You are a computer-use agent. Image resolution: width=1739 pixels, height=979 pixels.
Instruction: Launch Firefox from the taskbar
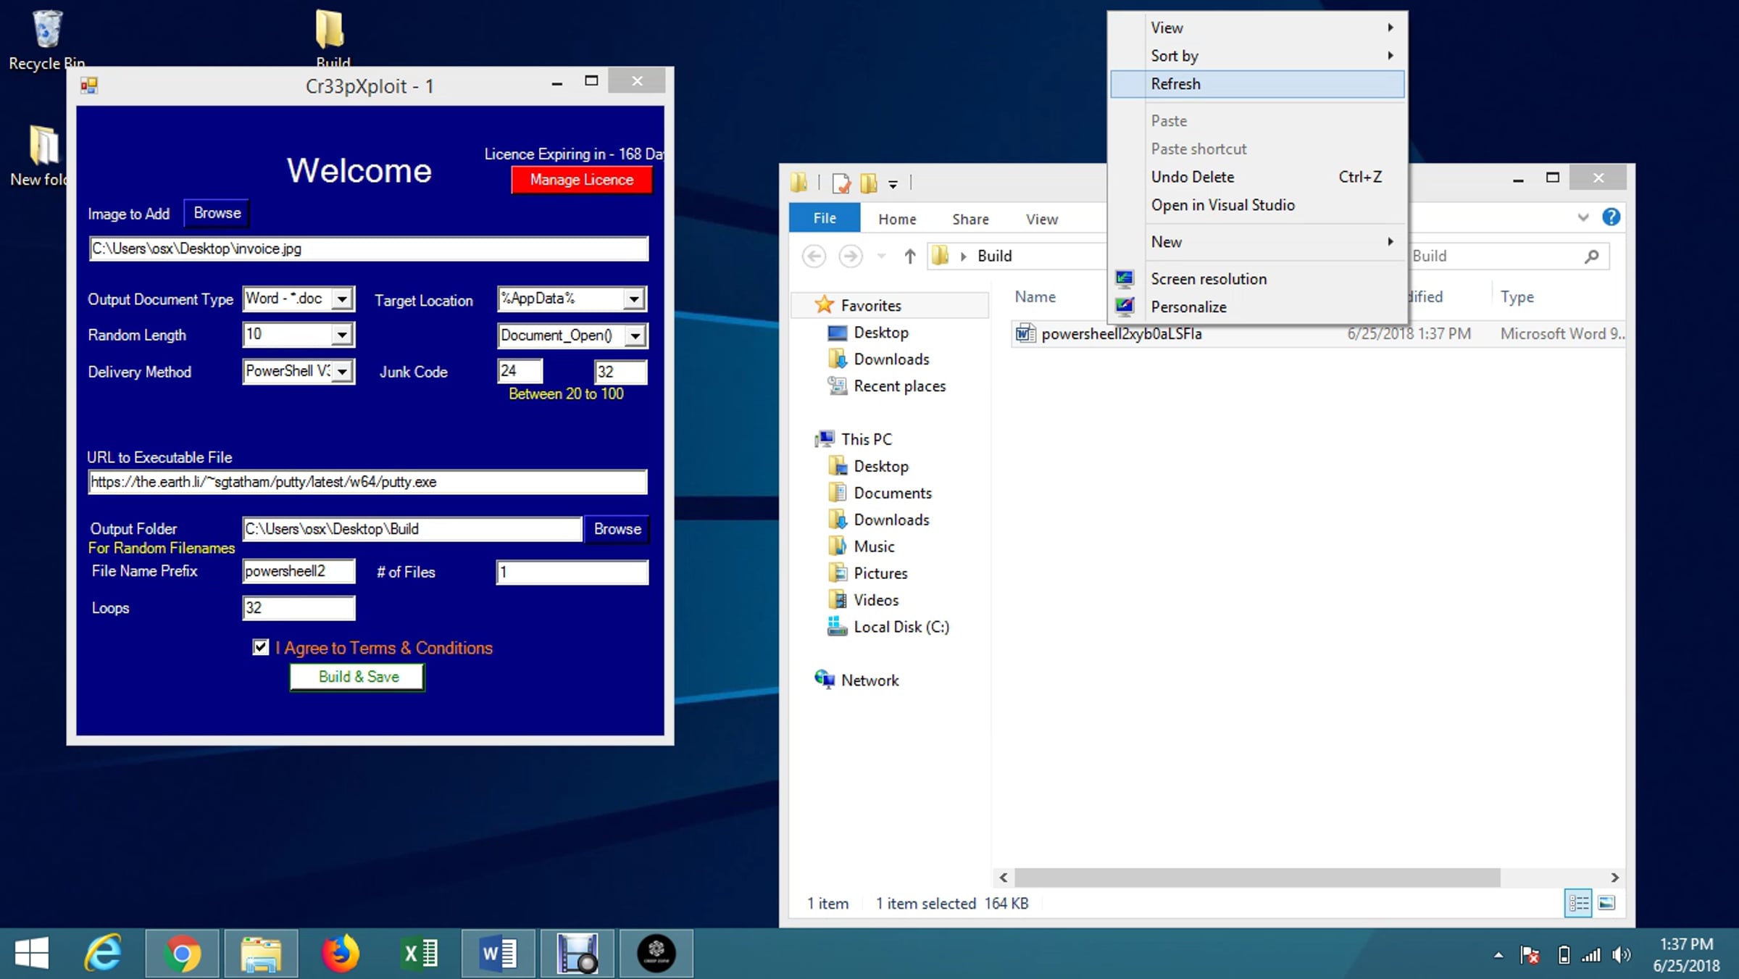tap(341, 954)
